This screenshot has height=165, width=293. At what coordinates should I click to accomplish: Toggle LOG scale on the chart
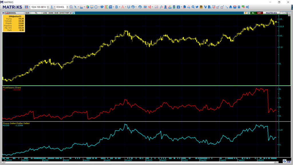pyautogui.click(x=45, y=13)
